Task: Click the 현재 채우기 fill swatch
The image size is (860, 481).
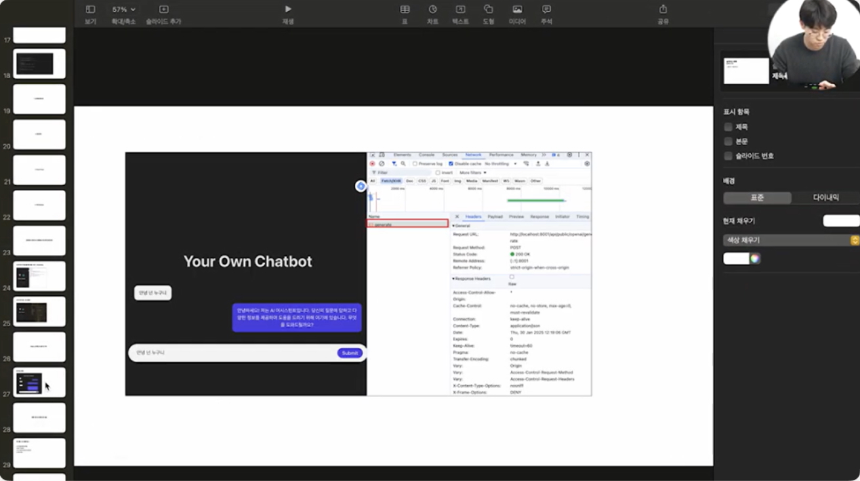Action: pyautogui.click(x=840, y=221)
